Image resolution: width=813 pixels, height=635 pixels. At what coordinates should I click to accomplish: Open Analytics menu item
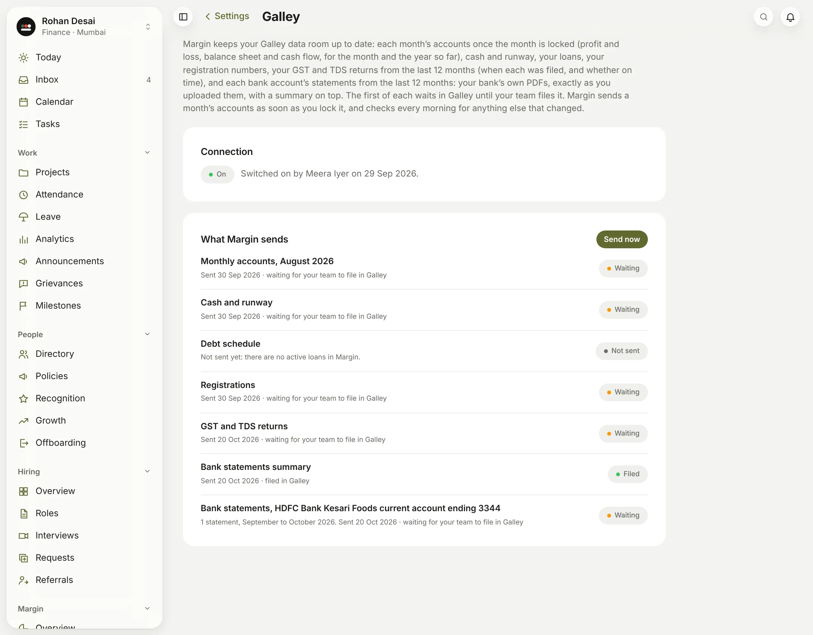[x=84, y=239]
